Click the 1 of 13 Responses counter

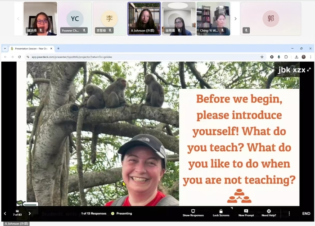94,213
